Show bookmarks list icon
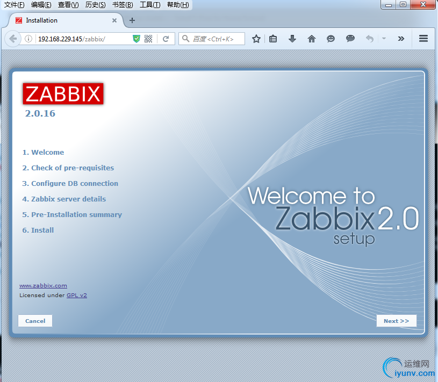 tap(273, 39)
